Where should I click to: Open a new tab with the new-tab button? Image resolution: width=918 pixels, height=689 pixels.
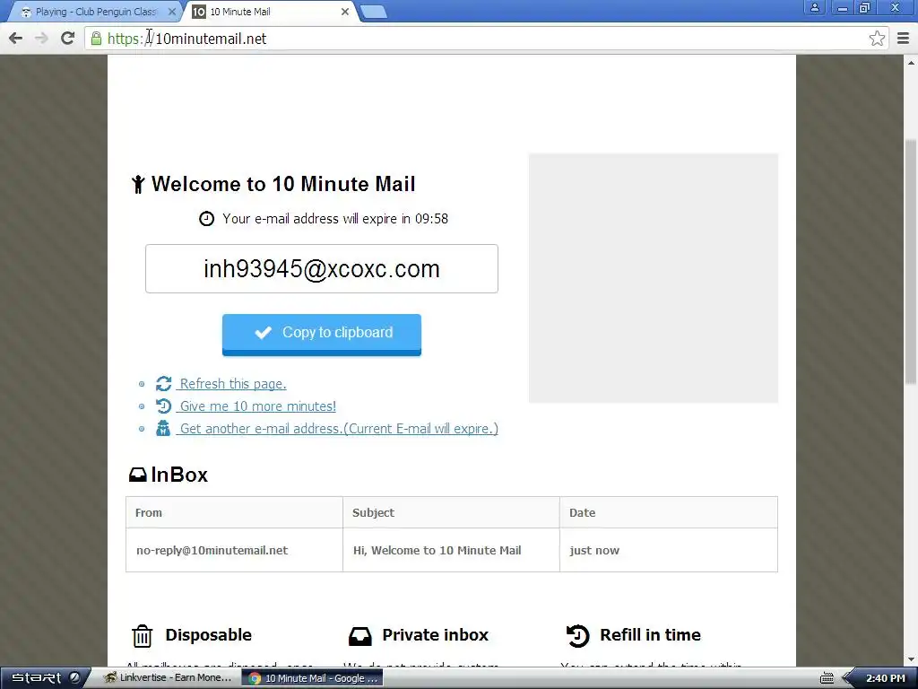tap(373, 12)
